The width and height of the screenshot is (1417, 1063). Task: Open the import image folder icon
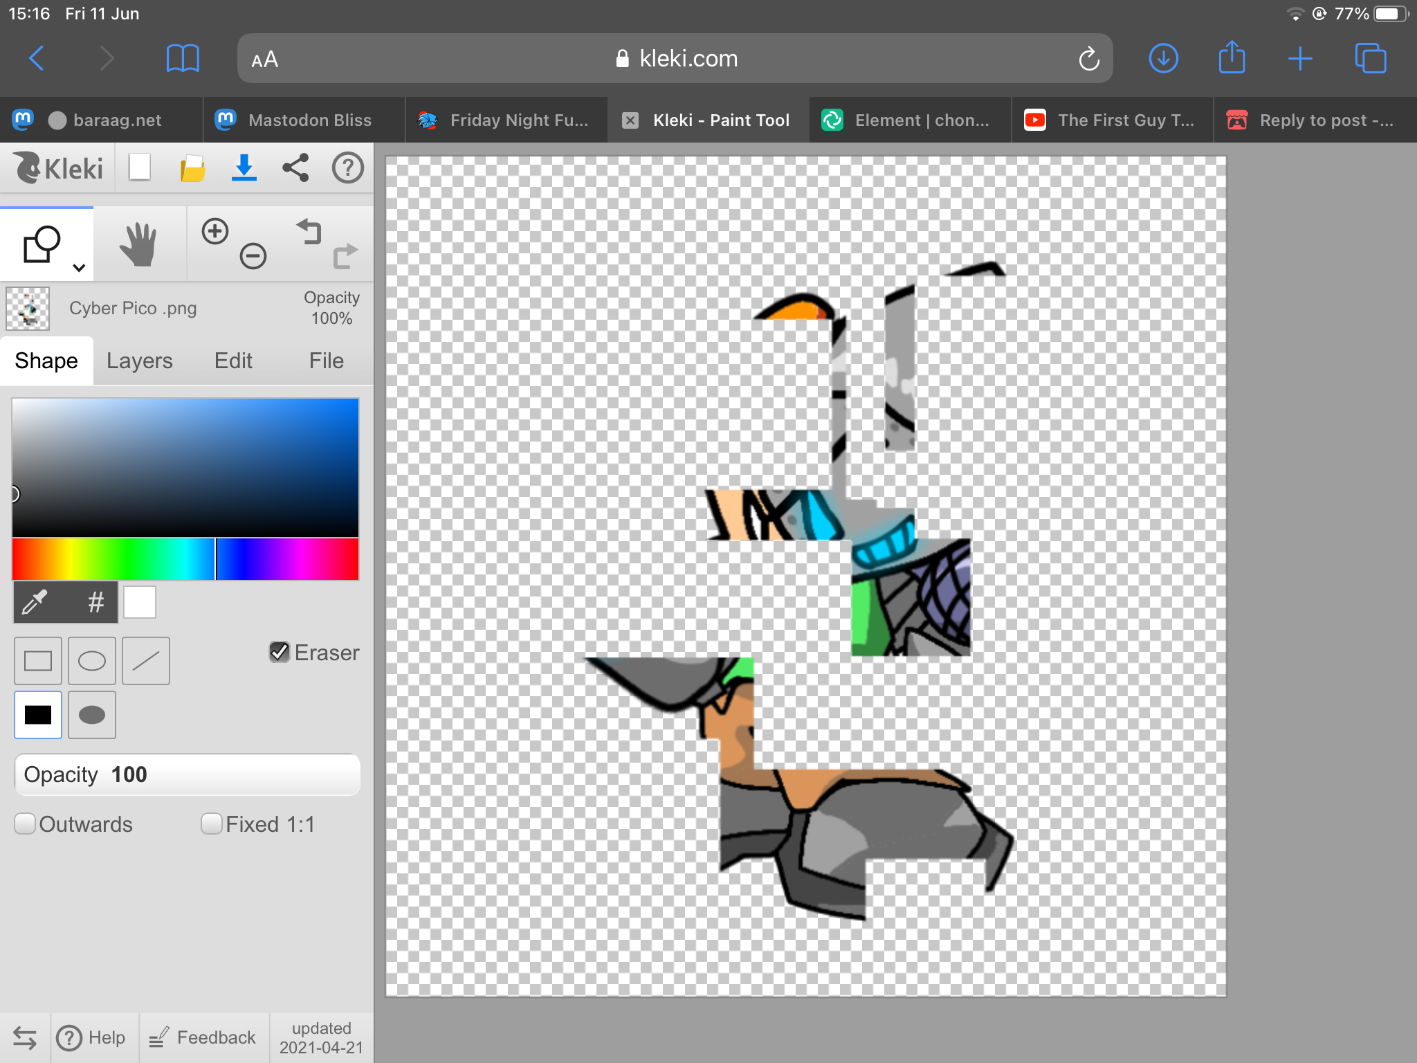(x=192, y=168)
